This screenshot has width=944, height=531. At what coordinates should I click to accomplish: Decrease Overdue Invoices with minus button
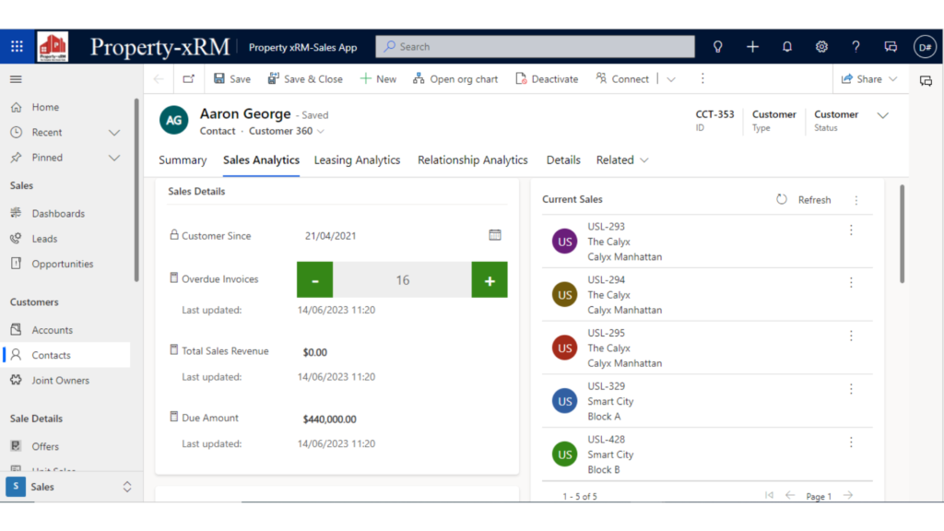(315, 280)
